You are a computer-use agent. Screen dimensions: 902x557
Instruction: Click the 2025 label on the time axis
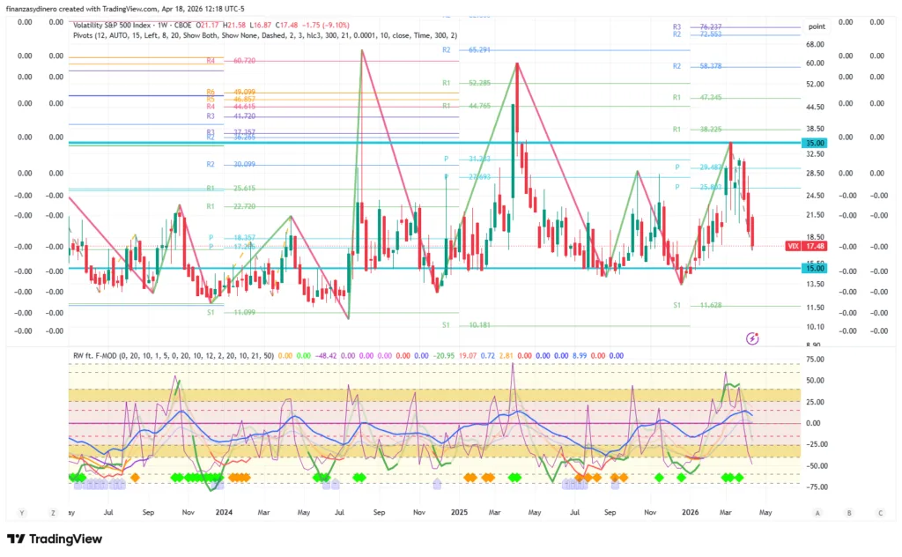tap(459, 512)
